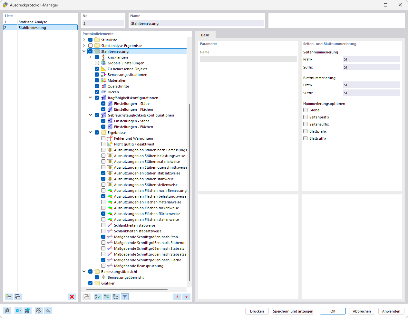The image size is (408, 318).
Task: Click the Abbrechen button
Action: [362, 311]
